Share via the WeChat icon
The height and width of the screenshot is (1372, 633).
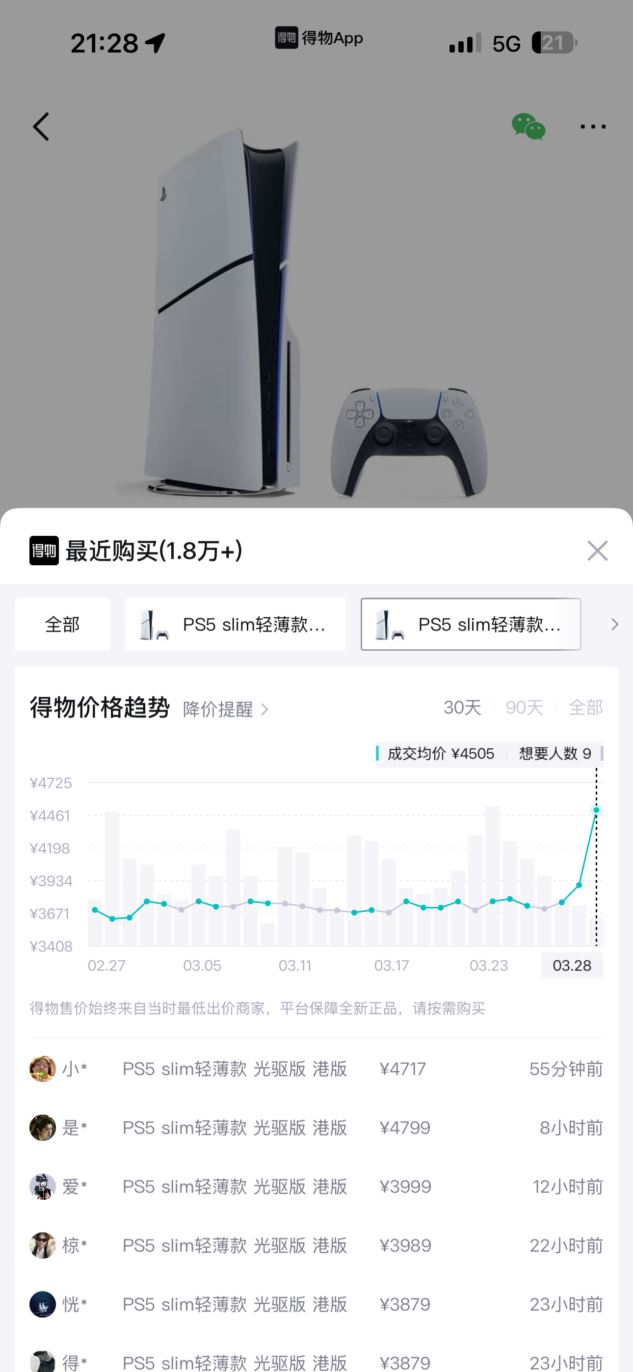pos(528,127)
